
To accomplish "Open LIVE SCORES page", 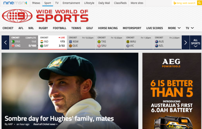I will point(155,28).
